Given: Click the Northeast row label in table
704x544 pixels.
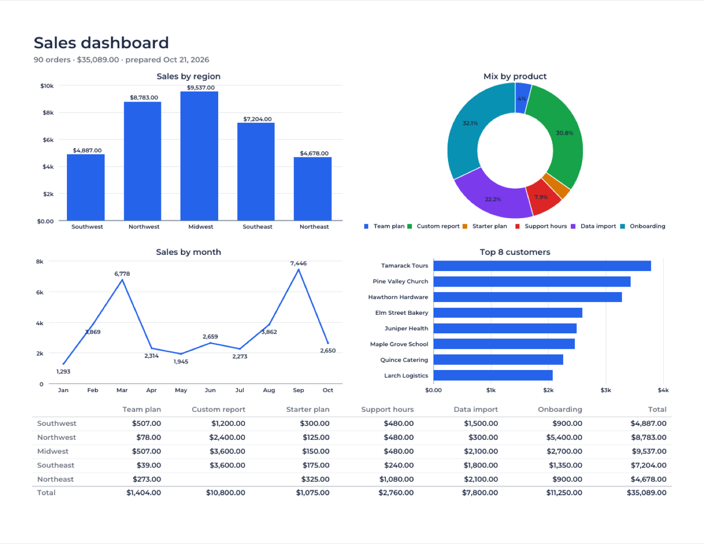Looking at the screenshot, I should 55,479.
